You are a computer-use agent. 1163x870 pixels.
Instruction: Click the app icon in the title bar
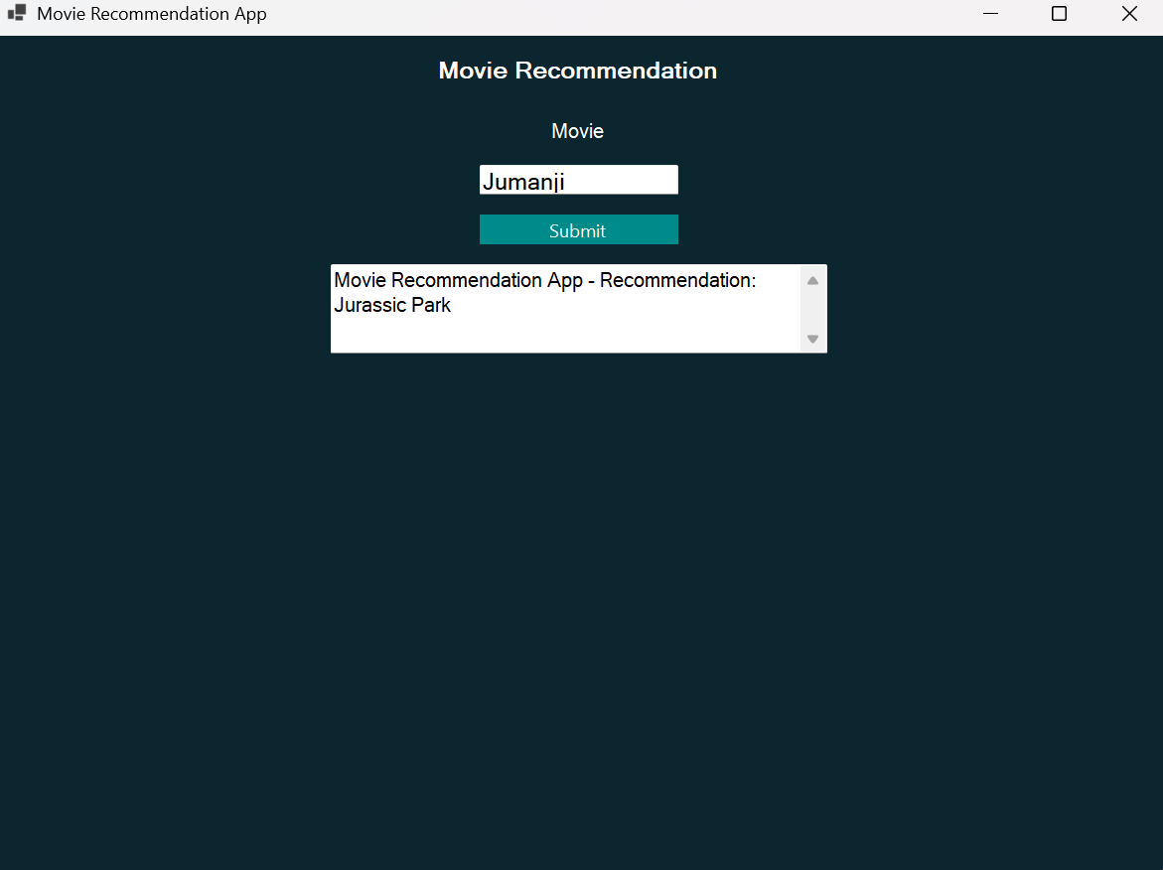(16, 14)
